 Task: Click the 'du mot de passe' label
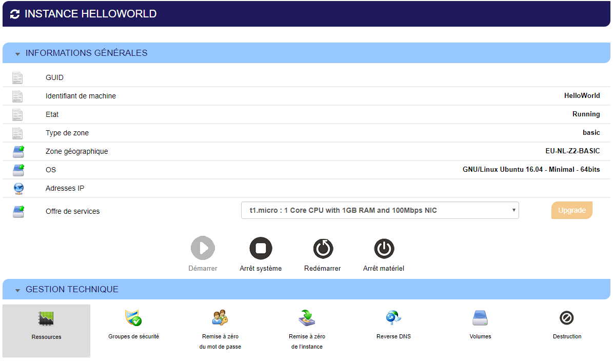pyautogui.click(x=220, y=347)
